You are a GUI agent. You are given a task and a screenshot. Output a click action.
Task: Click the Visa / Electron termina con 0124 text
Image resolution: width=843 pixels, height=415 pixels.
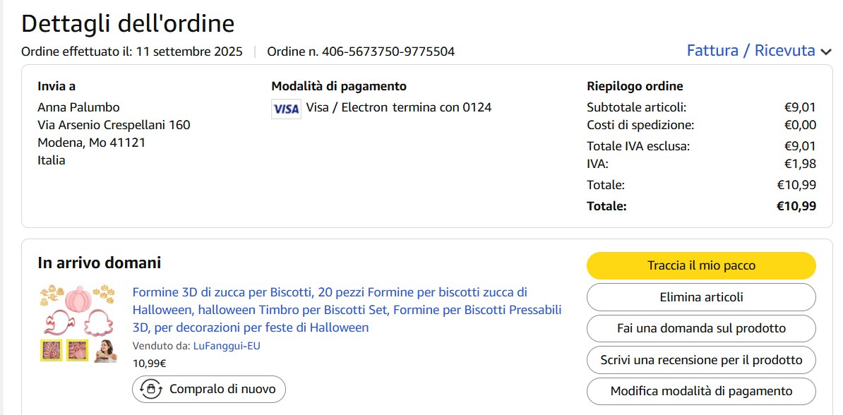pos(399,107)
